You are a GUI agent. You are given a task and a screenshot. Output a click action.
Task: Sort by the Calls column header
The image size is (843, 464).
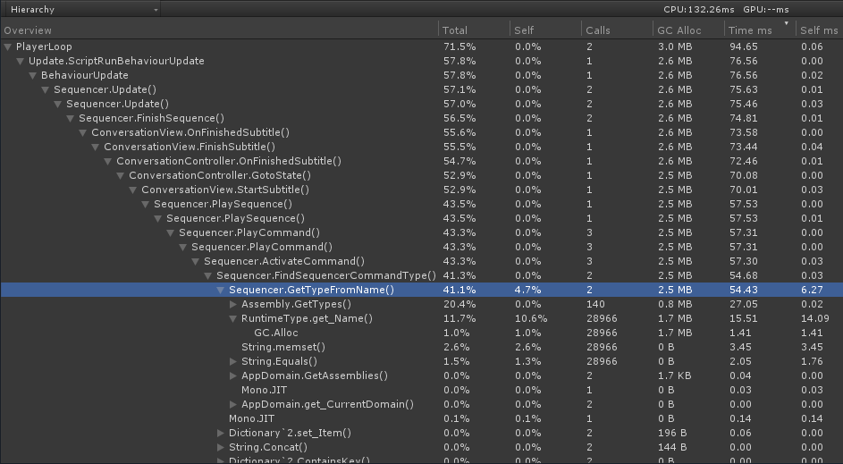[617, 30]
